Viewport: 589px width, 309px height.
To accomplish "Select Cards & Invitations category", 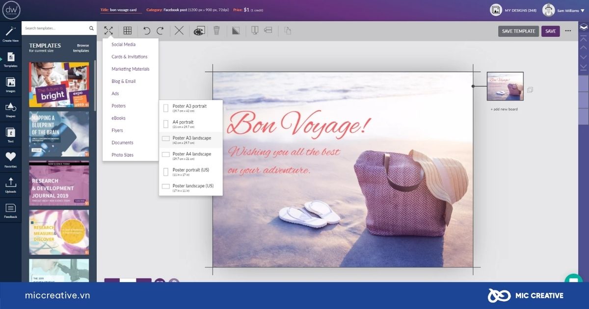I will pos(129,56).
